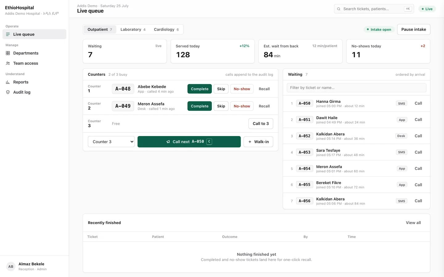Click the megaphone icon on Call next
This screenshot has height=277, width=444.
(168, 142)
